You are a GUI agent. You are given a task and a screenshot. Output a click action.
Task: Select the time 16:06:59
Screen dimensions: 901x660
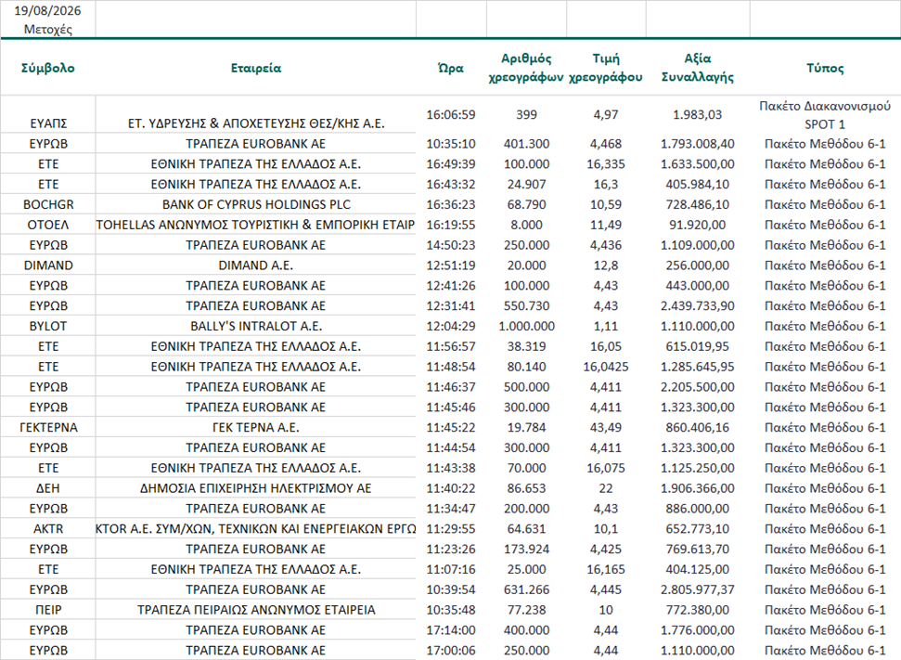pos(451,114)
